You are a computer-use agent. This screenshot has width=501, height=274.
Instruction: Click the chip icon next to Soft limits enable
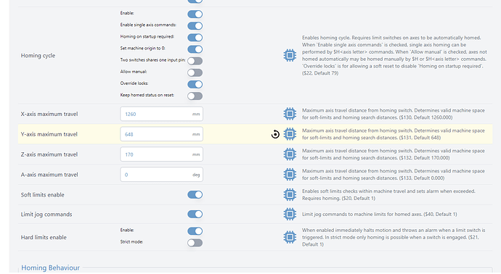(x=290, y=194)
